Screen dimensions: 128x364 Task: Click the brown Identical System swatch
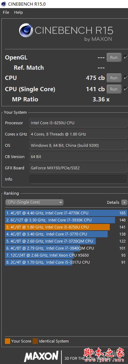(35, 341)
